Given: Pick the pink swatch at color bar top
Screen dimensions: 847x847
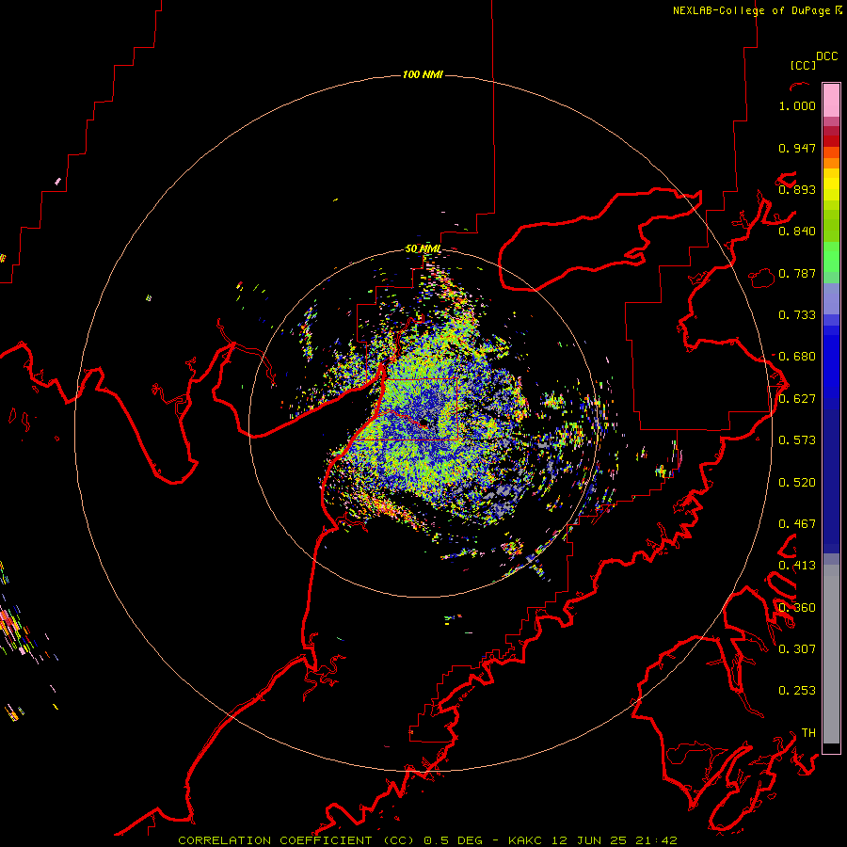Looking at the screenshot, I should (831, 101).
